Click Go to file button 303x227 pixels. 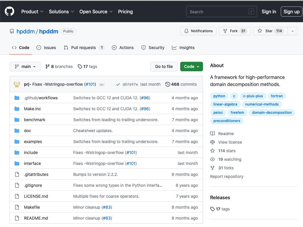(164, 67)
